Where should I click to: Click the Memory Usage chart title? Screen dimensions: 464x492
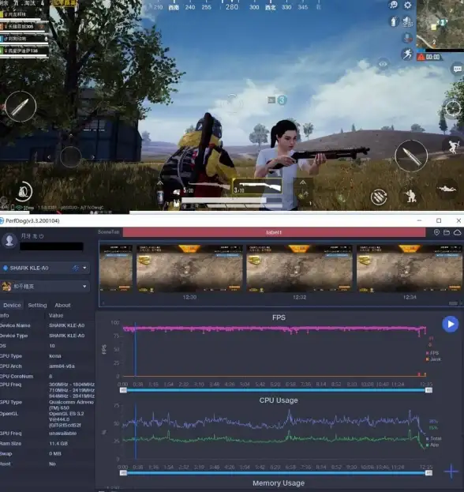[279, 483]
